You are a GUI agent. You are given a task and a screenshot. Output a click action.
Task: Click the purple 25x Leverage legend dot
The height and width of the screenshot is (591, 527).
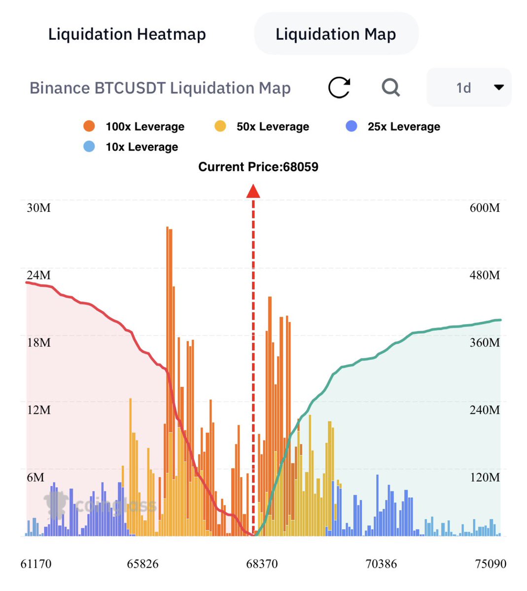pyautogui.click(x=351, y=127)
